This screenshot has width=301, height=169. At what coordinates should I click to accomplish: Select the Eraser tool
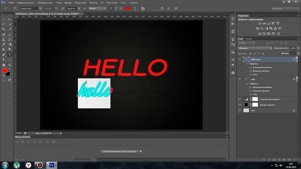4,45
